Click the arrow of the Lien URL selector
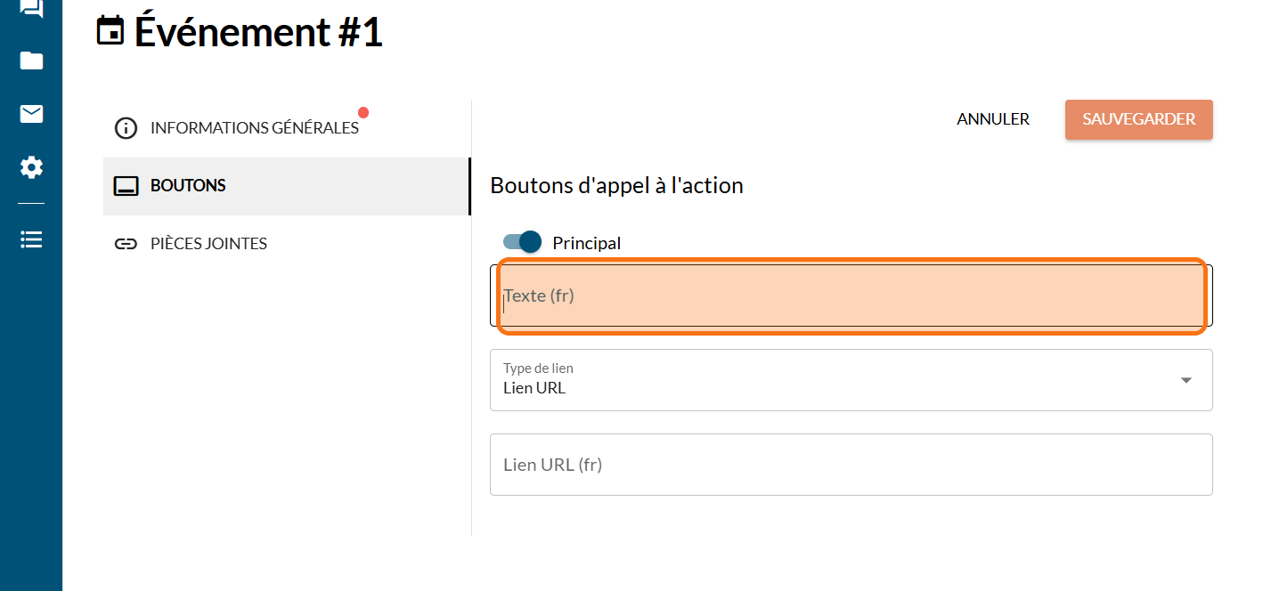This screenshot has height=591, width=1271. (x=1185, y=380)
